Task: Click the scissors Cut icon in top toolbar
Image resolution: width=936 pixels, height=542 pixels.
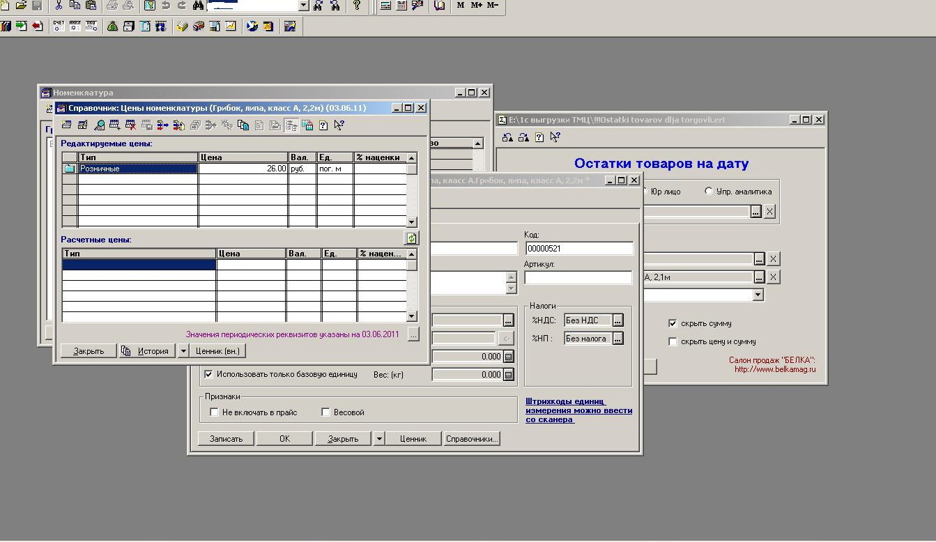Action: (x=58, y=6)
